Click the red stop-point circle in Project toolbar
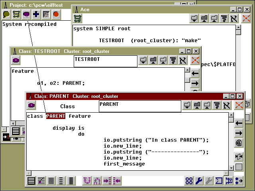255x191 pixels. [56, 14]
